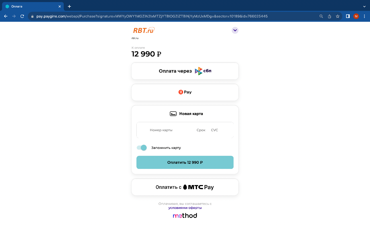
Task: Bookmark this page with the star icon
Action: pyautogui.click(x=338, y=16)
